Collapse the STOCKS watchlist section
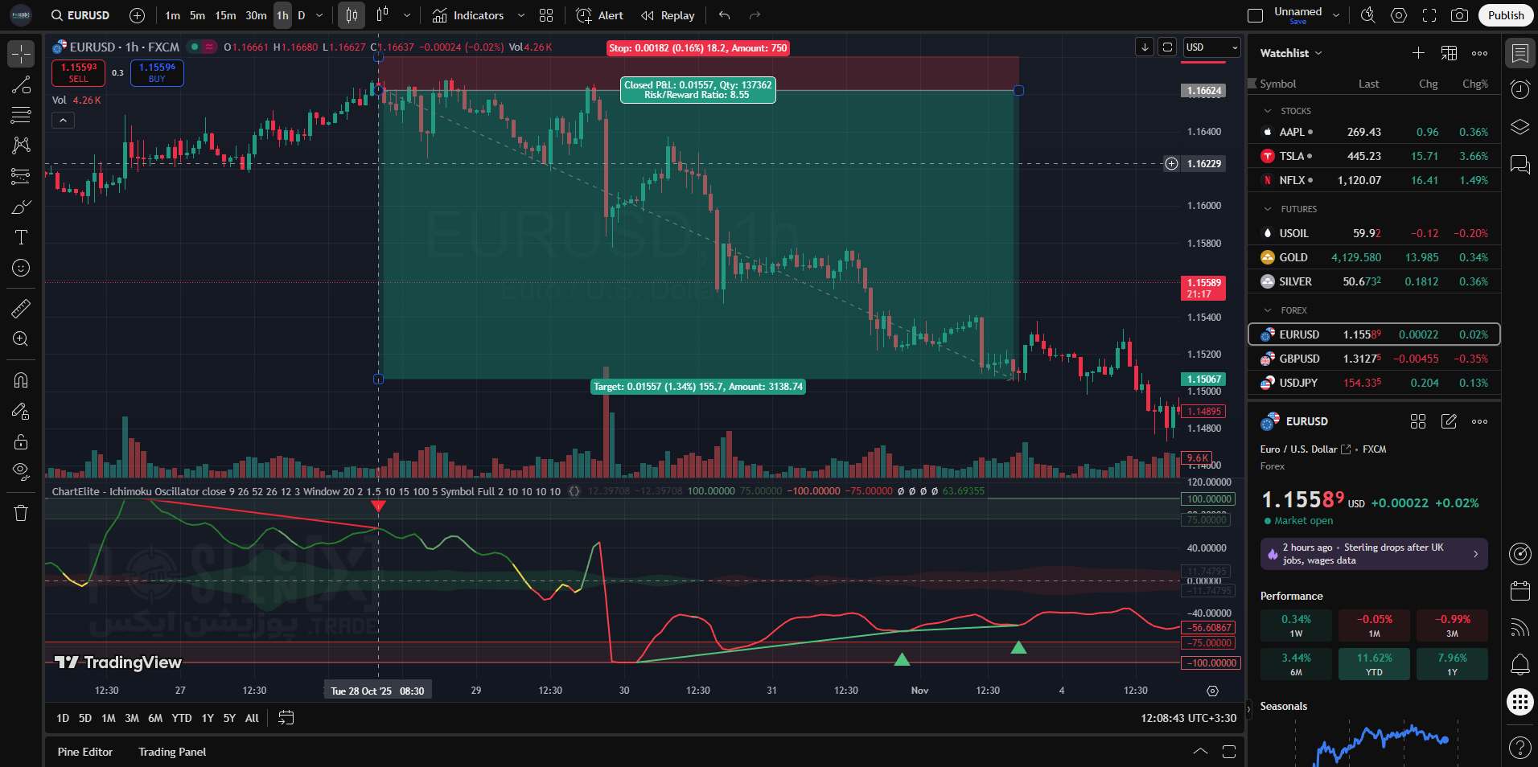This screenshot has height=767, width=1538. 1269,111
